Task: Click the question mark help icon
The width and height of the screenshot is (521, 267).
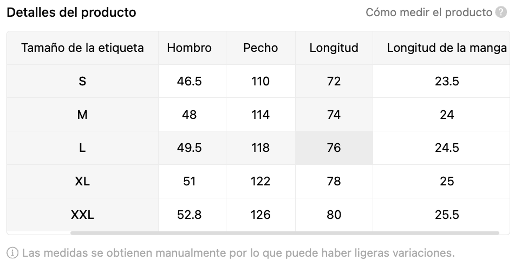Action: (501, 12)
